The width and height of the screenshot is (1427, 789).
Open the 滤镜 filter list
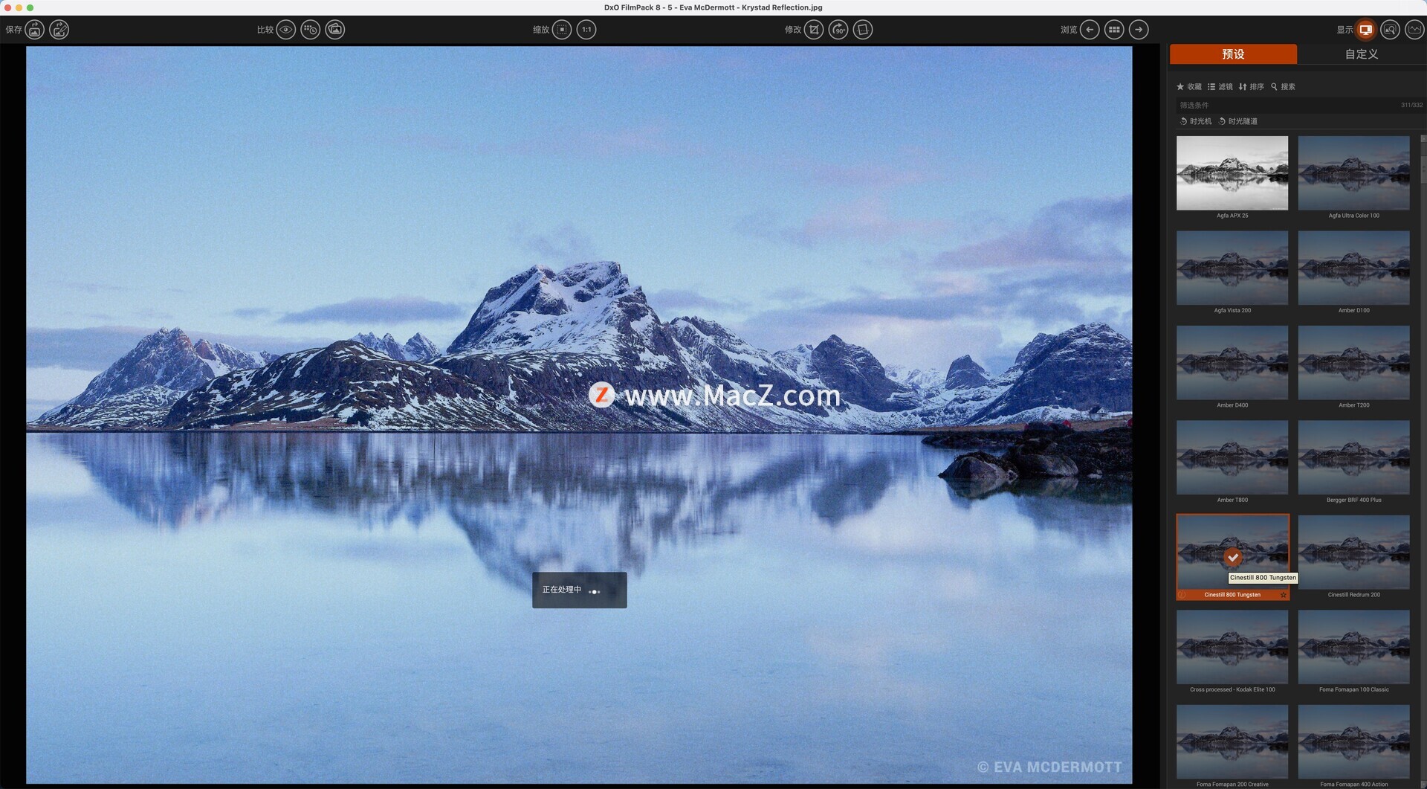1220,87
